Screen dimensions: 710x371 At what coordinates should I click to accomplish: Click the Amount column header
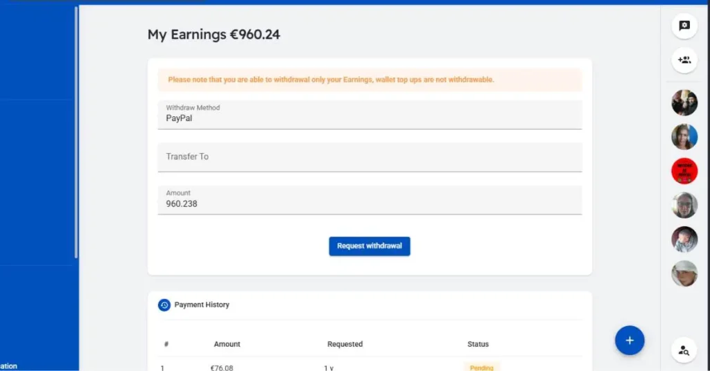tap(227, 344)
